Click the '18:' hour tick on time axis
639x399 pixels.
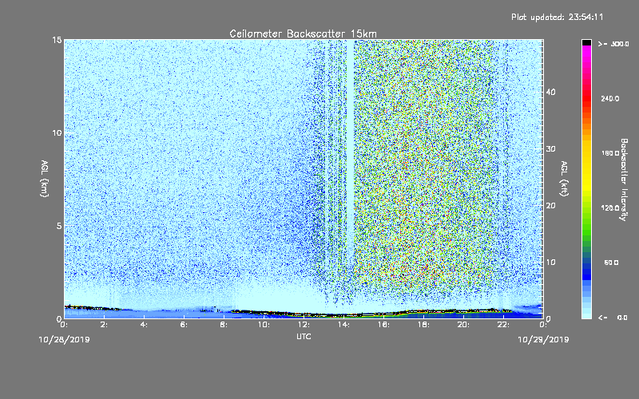tap(424, 325)
